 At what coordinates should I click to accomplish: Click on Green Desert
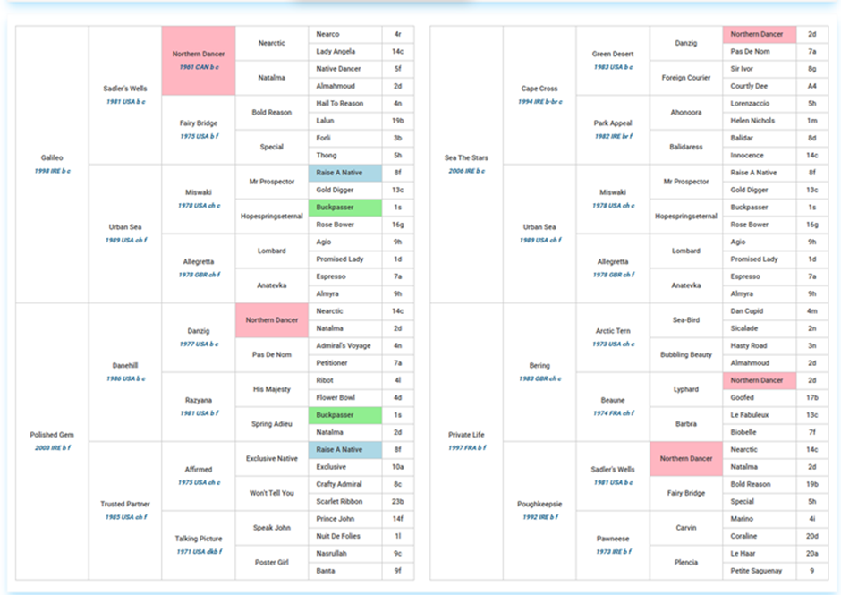click(x=613, y=54)
